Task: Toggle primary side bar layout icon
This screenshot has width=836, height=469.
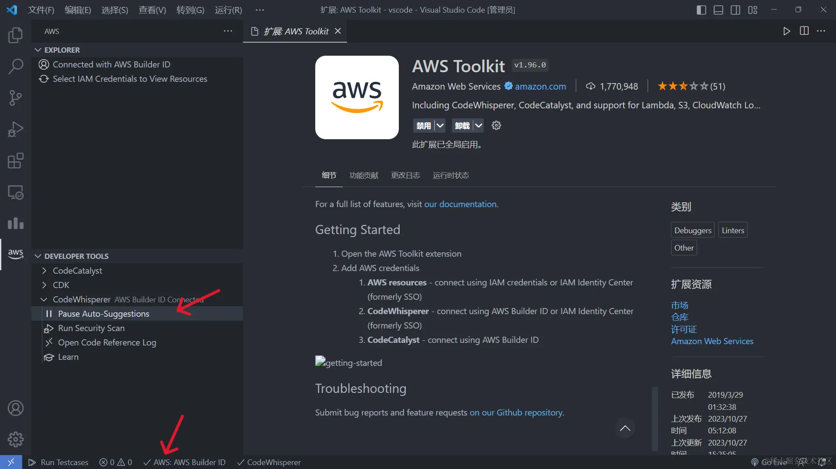Action: (x=701, y=10)
